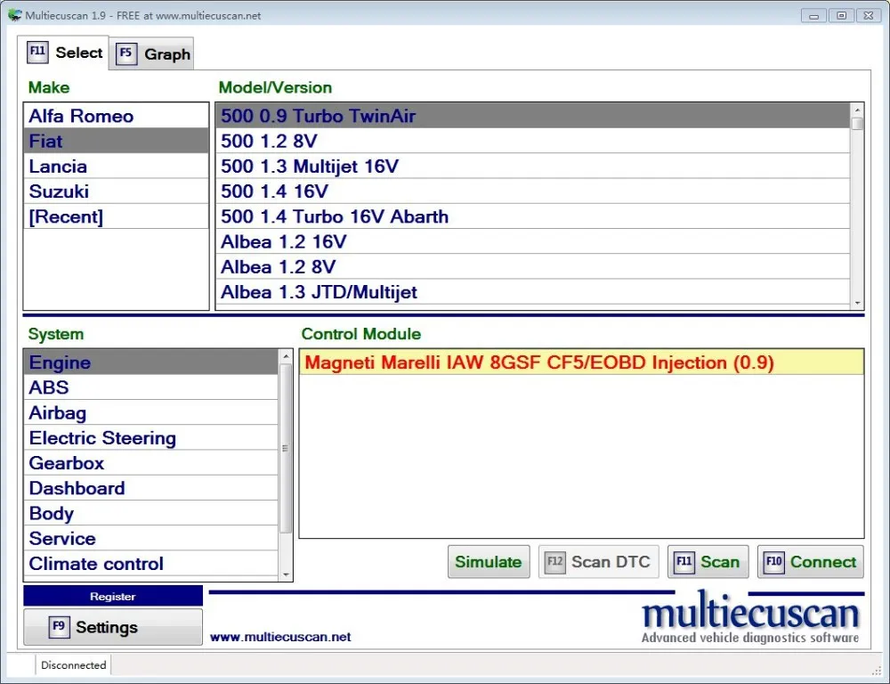The image size is (890, 684).
Task: Switch to the Select tab
Action: (63, 53)
